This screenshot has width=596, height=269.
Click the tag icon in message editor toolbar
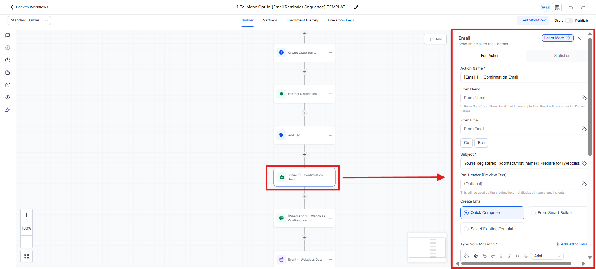(x=466, y=256)
